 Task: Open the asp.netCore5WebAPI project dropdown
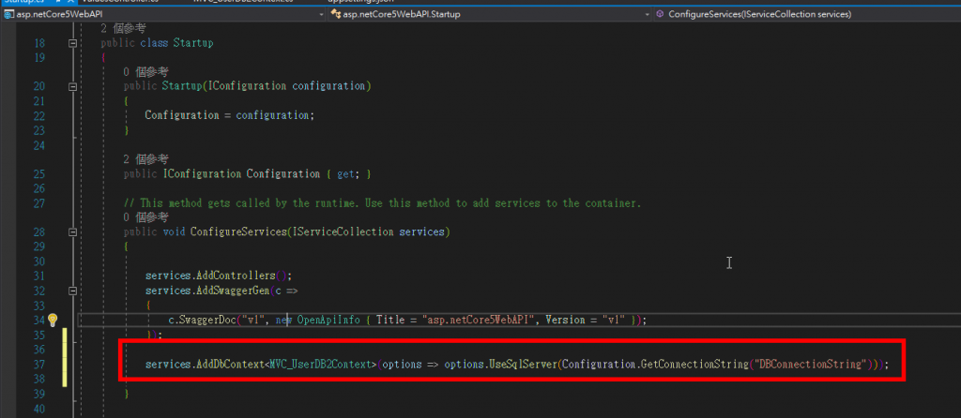(163, 14)
